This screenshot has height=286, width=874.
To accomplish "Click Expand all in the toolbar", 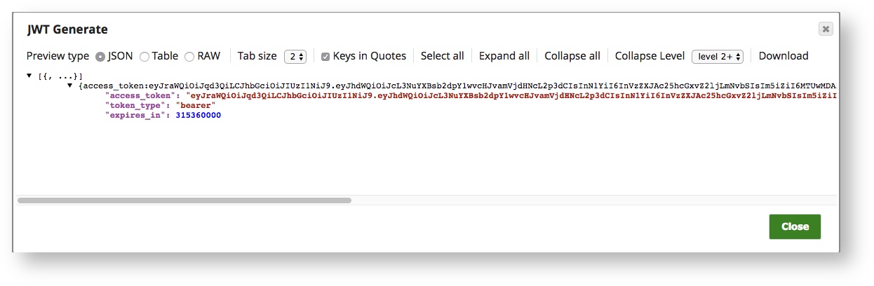I will pos(504,56).
